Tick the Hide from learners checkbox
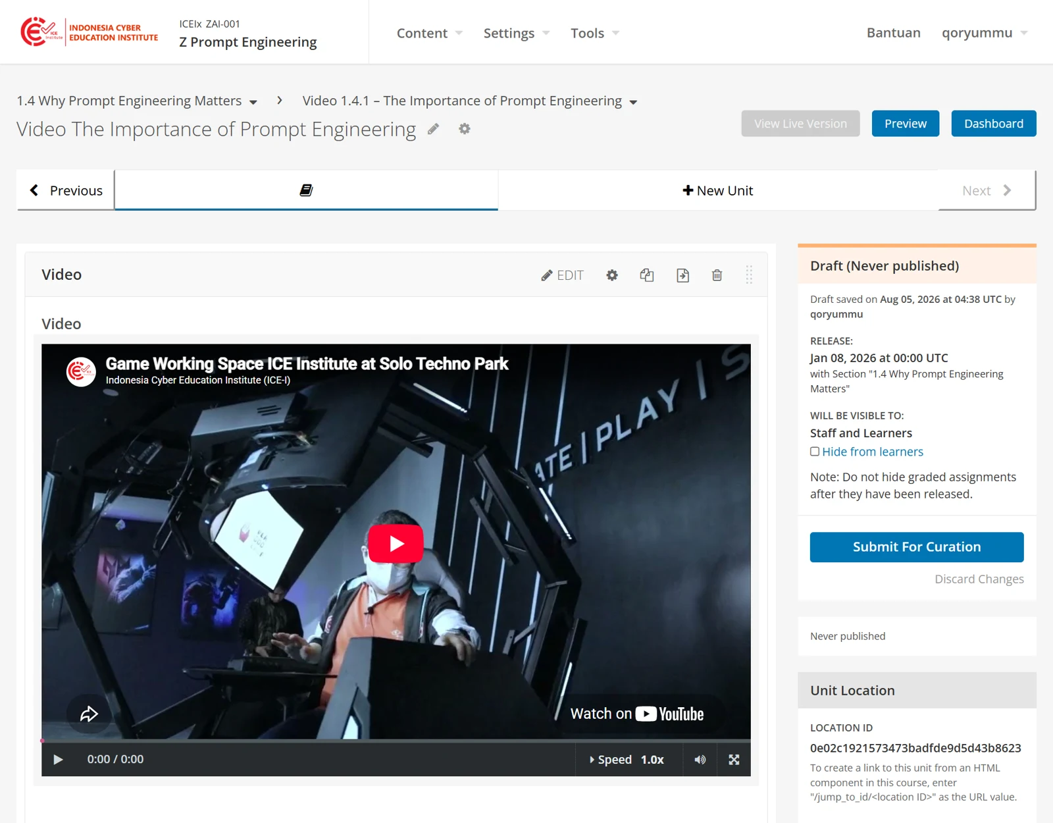The width and height of the screenshot is (1053, 823). click(x=815, y=452)
